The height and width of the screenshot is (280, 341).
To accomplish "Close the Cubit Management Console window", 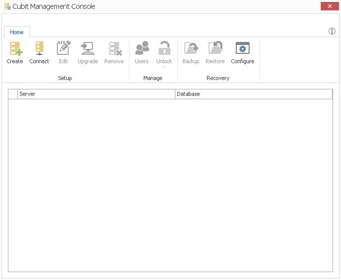I will point(329,6).
